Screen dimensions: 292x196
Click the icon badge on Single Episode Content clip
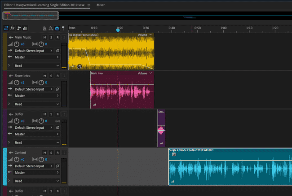[174, 154]
